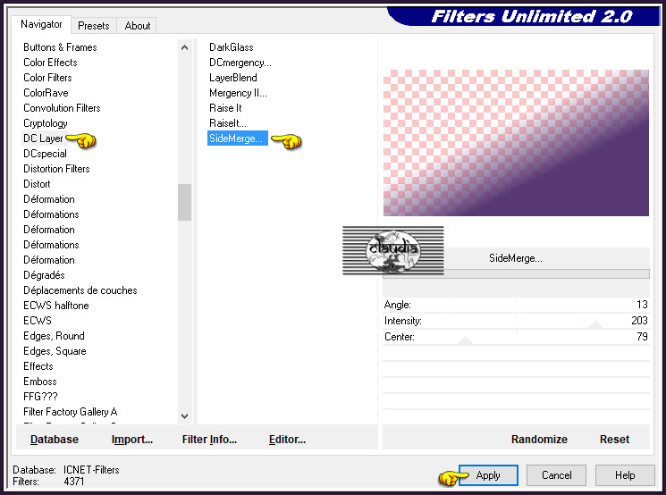Select Convolution Filters in the list
This screenshot has height=495, width=666.
pos(62,108)
